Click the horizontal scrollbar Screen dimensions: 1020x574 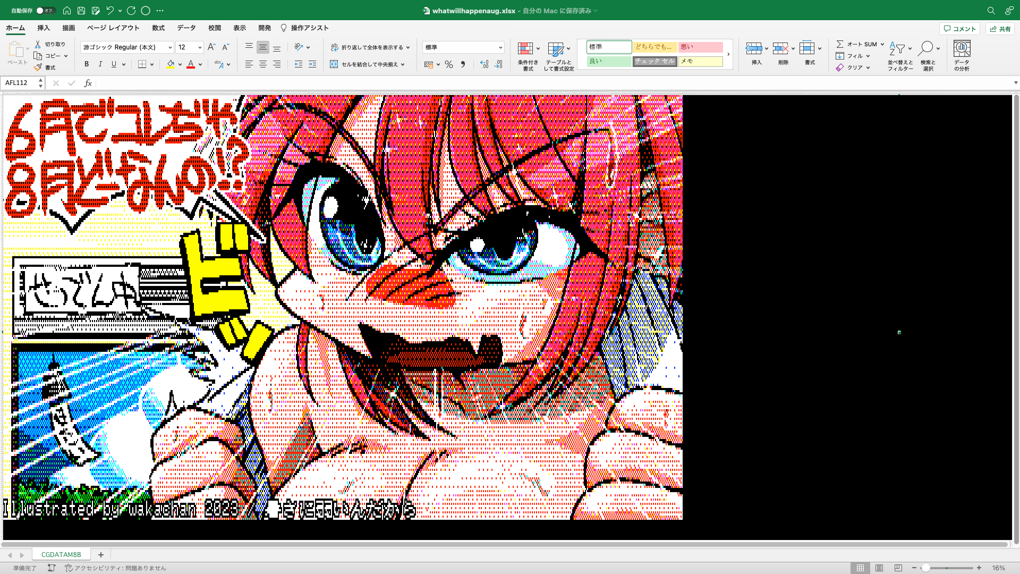505,544
